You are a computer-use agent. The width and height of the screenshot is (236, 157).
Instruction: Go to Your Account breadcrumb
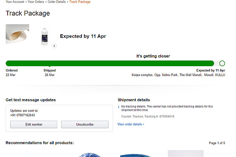[x=15, y=2]
